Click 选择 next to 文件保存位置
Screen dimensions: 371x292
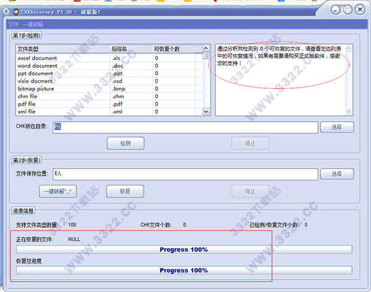pos(337,174)
